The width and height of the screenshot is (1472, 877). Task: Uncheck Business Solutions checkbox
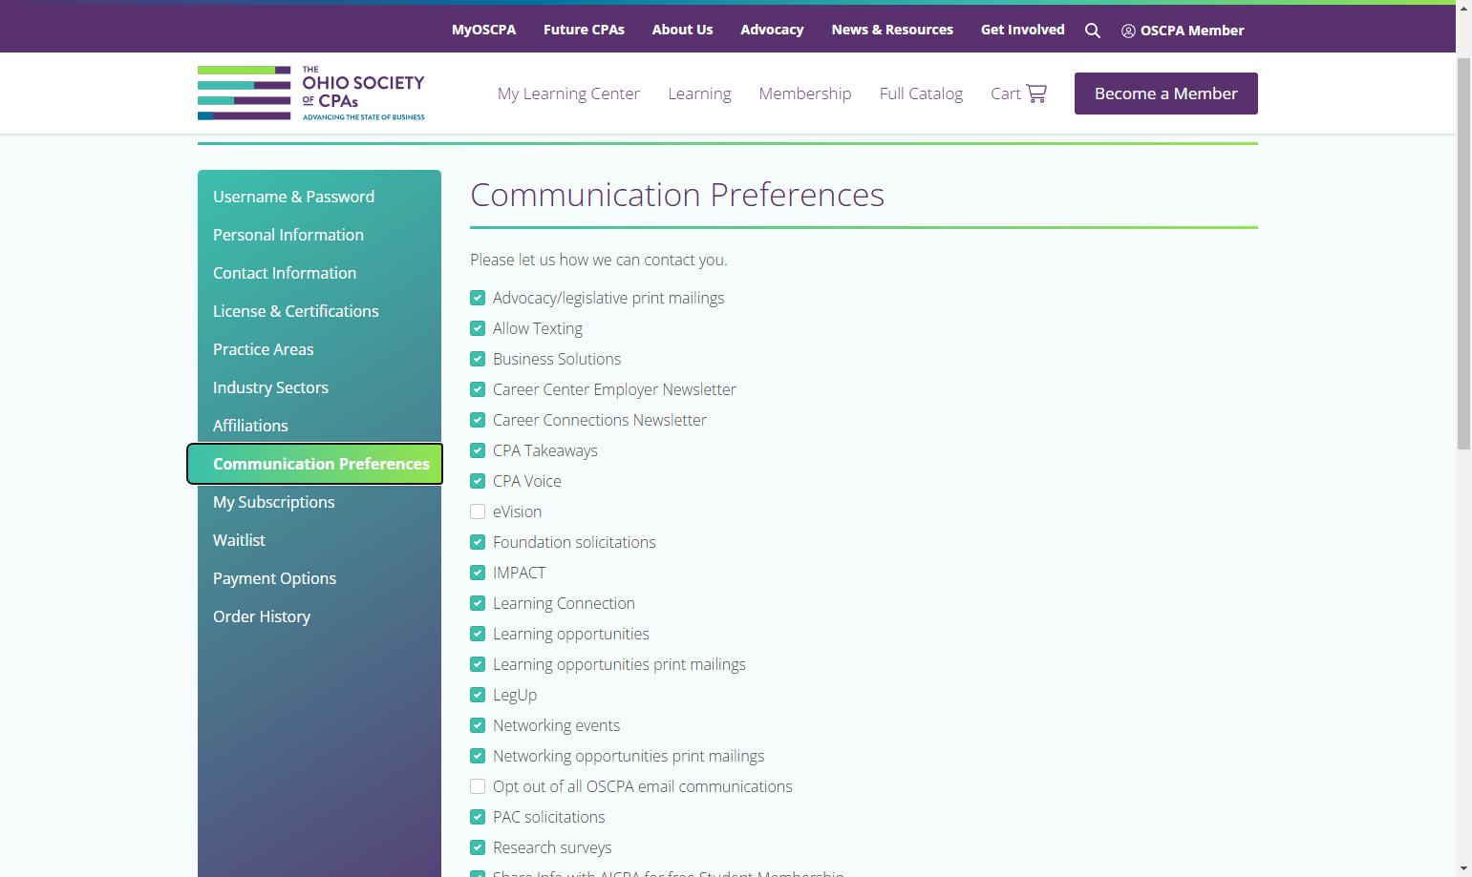click(478, 359)
